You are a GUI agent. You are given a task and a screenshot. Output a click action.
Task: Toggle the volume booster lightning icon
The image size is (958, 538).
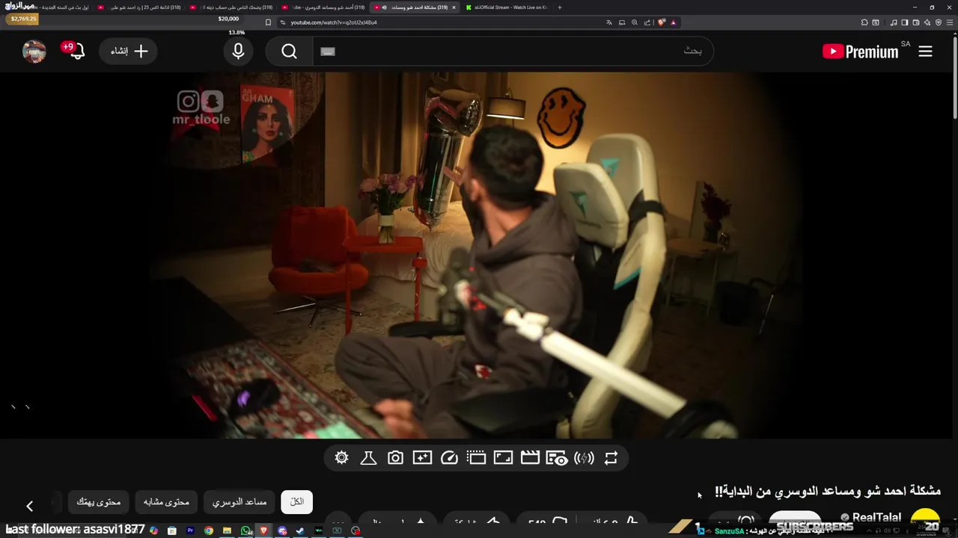point(584,458)
